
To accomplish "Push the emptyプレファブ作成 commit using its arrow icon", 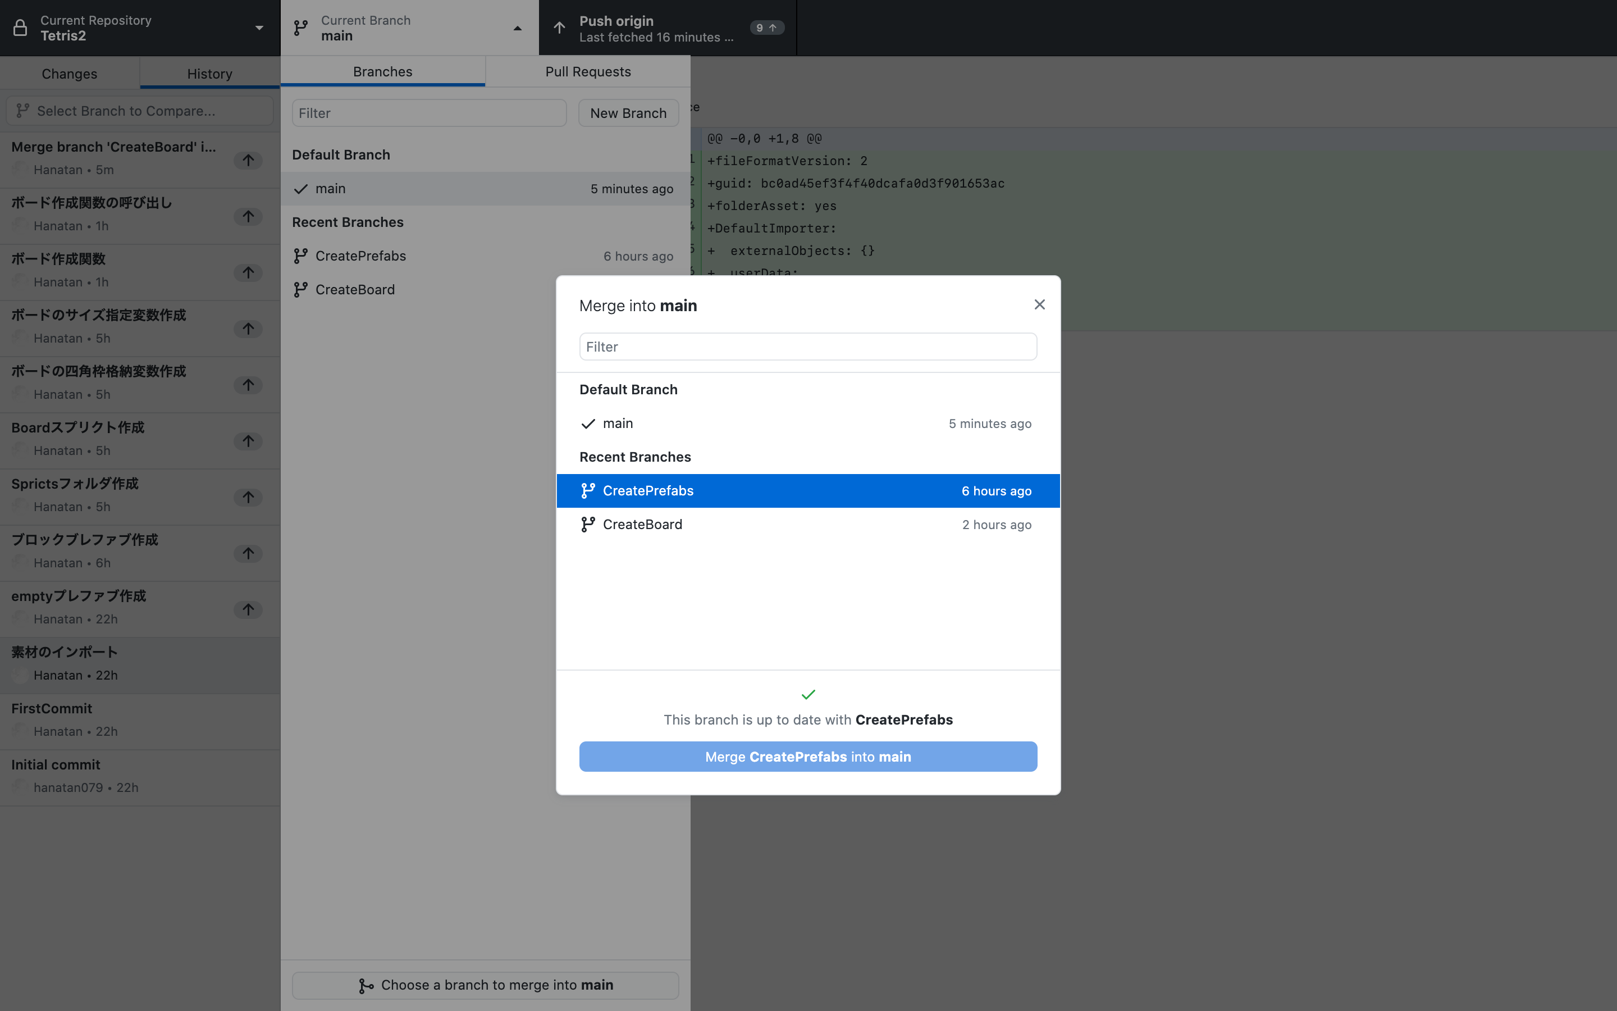I will 248,609.
